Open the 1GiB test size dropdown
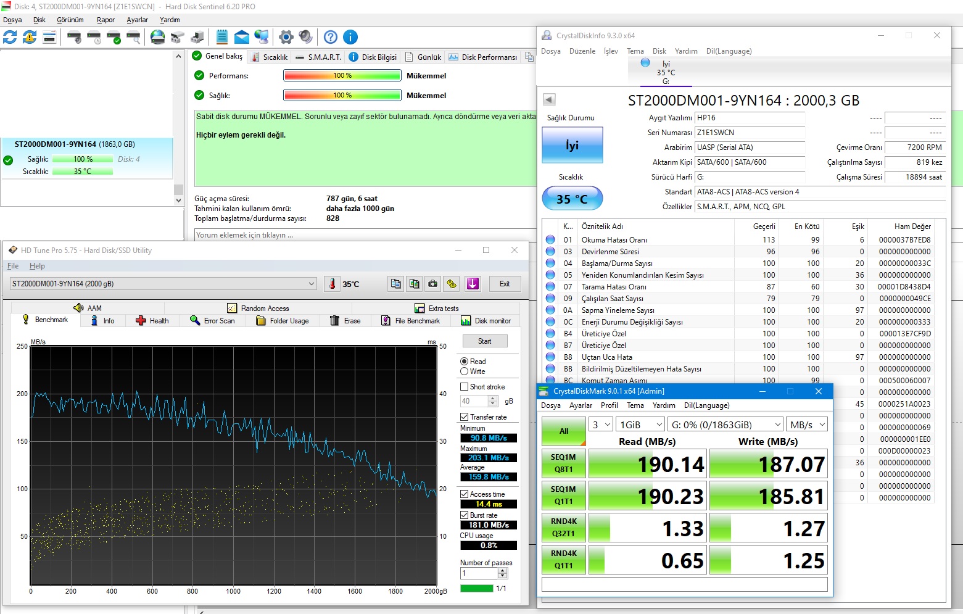This screenshot has height=614, width=963. coord(640,425)
